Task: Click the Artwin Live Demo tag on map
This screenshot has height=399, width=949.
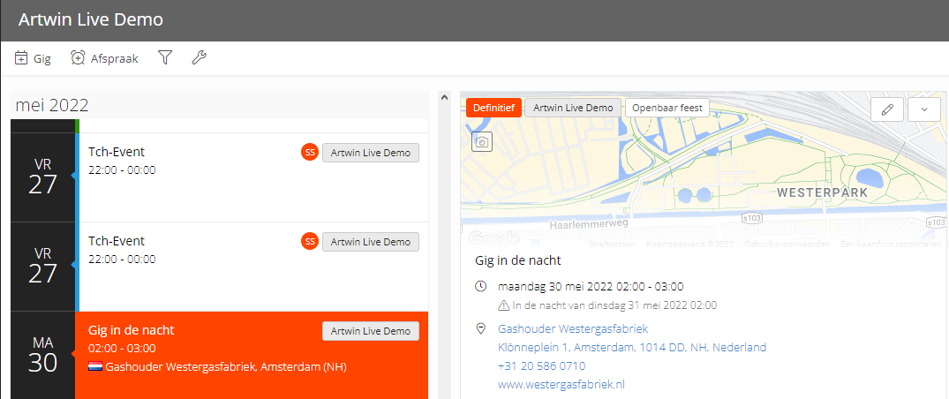Action: click(573, 108)
